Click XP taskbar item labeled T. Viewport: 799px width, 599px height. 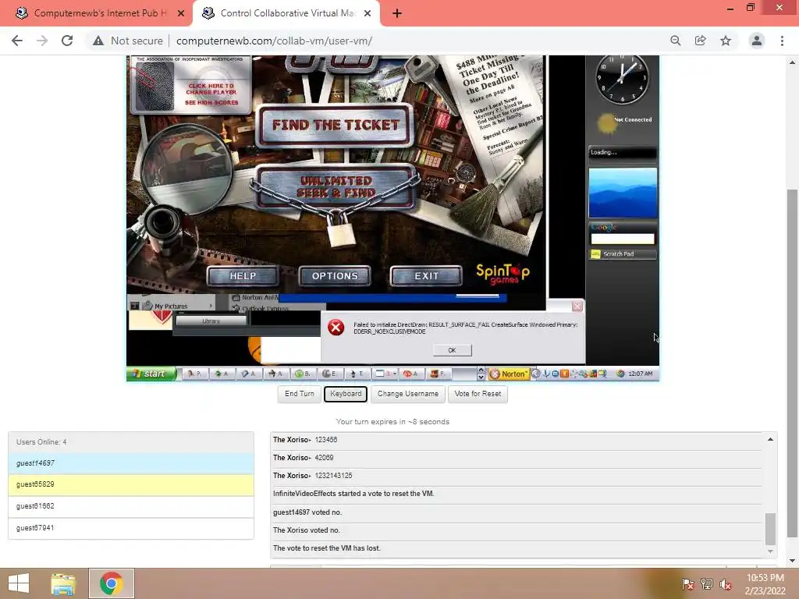tap(357, 374)
